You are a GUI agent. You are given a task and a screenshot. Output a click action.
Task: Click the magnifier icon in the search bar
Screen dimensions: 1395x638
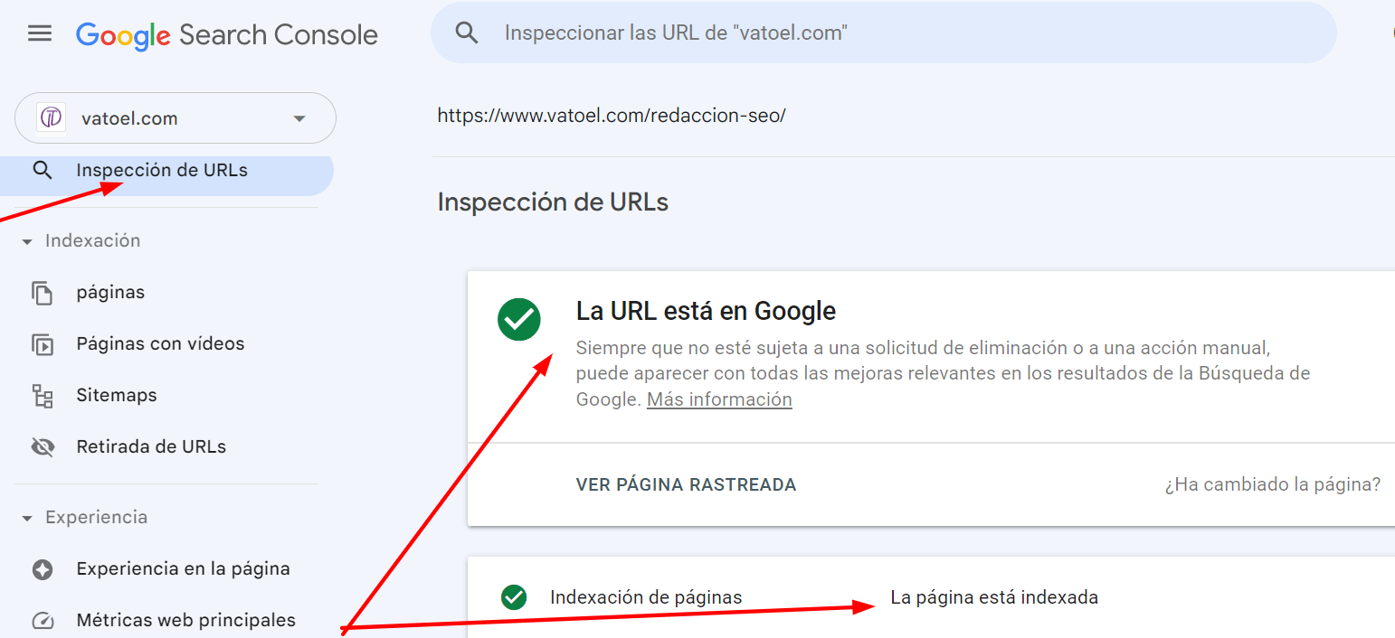click(467, 33)
